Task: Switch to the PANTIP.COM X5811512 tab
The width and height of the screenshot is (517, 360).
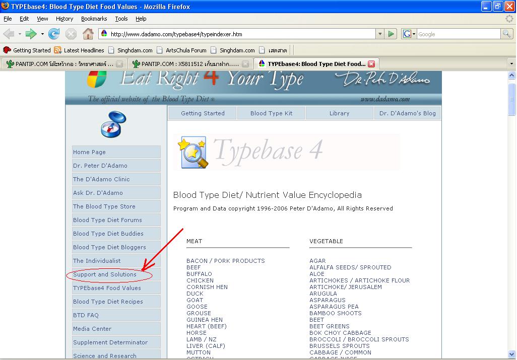Action: point(189,64)
